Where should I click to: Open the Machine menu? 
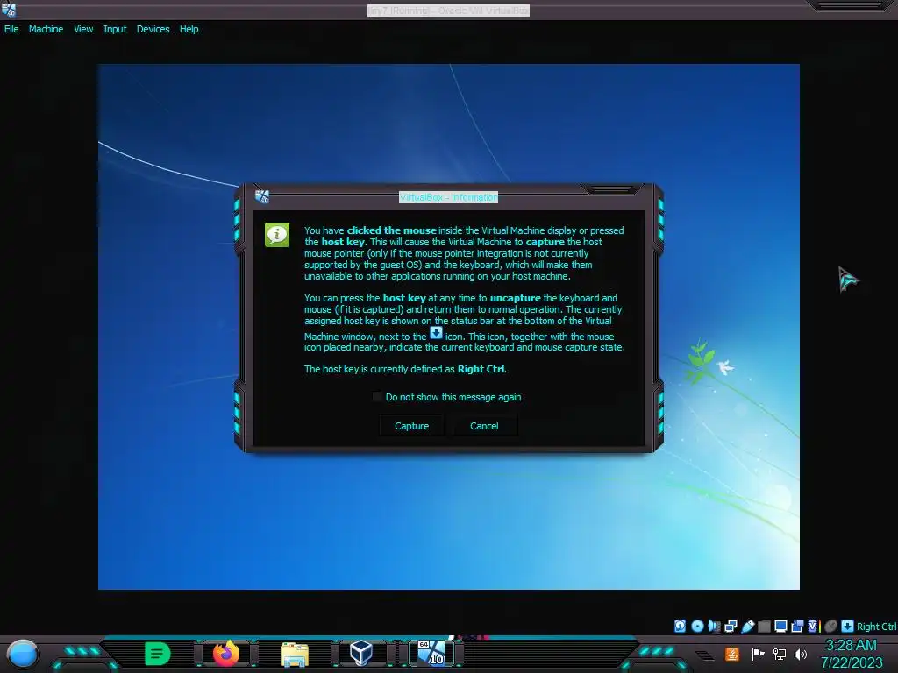pyautogui.click(x=46, y=29)
